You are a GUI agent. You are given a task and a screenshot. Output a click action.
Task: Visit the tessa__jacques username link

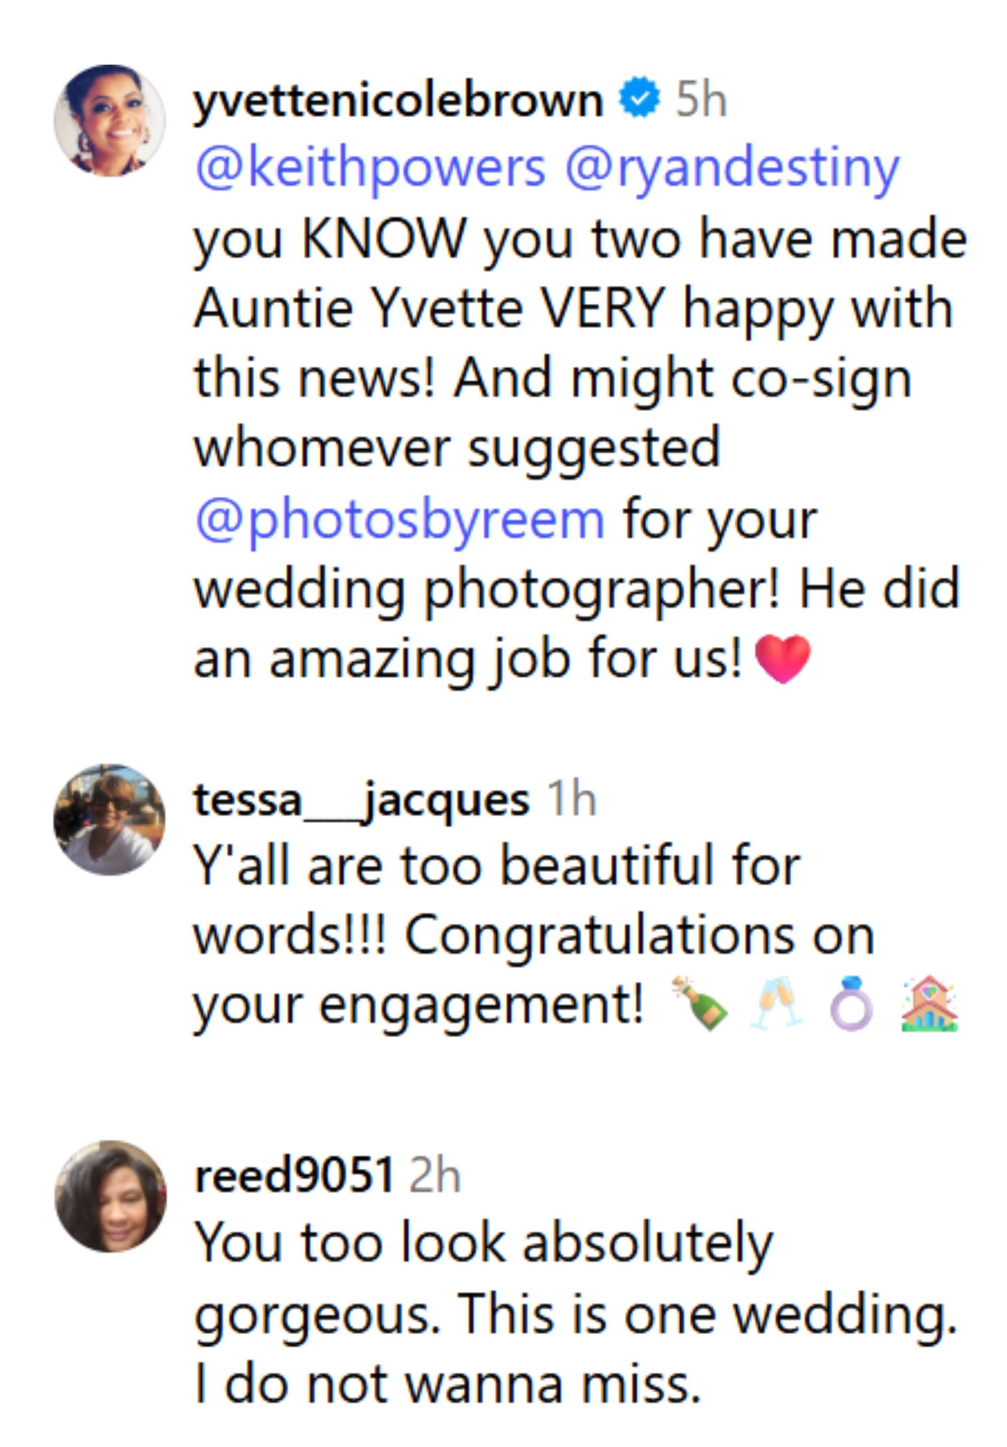(361, 801)
